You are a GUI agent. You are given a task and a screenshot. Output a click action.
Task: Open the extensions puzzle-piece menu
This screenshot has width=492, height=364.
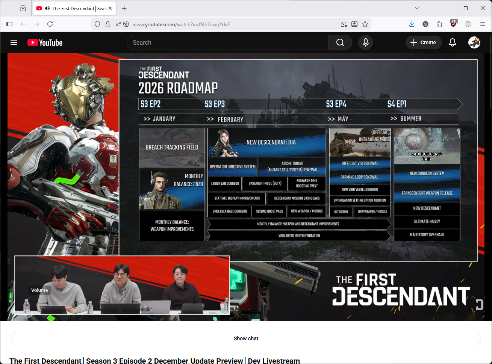click(439, 24)
